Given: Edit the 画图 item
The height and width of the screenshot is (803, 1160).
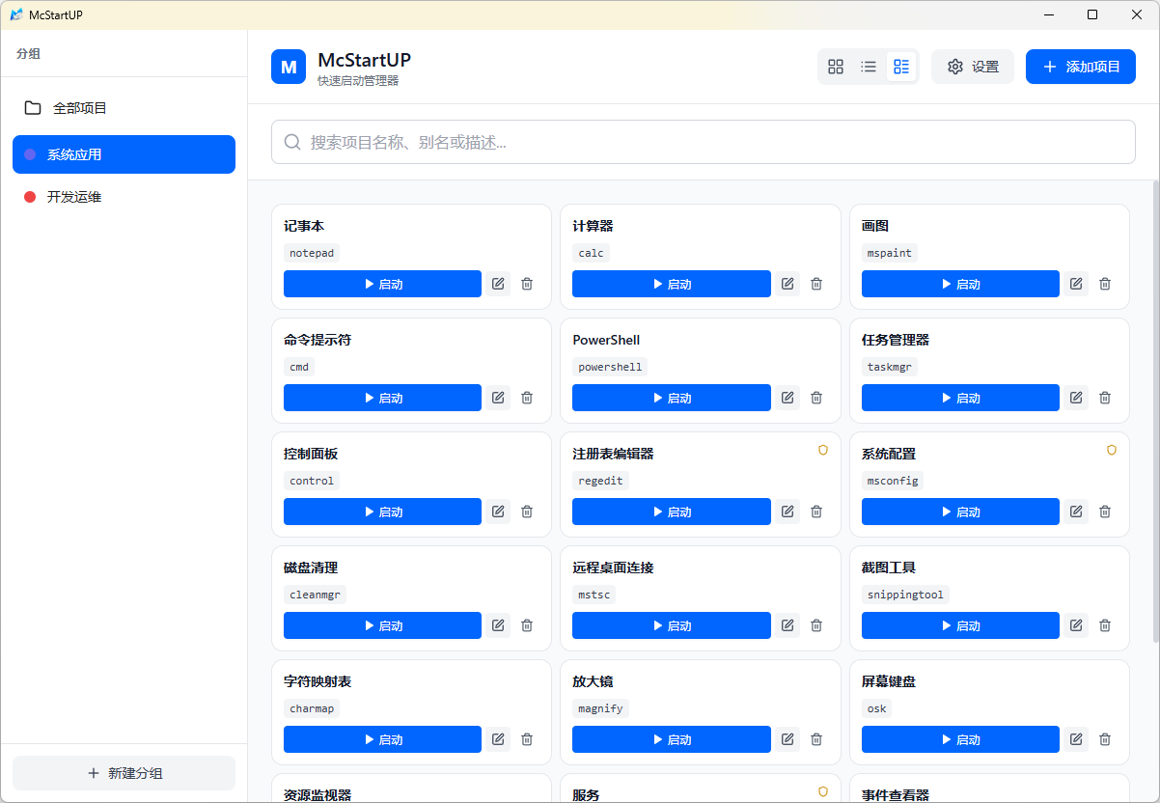Looking at the screenshot, I should click(x=1076, y=284).
